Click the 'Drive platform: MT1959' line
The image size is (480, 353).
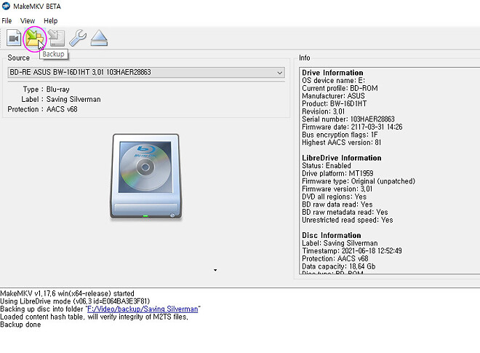(x=337, y=173)
